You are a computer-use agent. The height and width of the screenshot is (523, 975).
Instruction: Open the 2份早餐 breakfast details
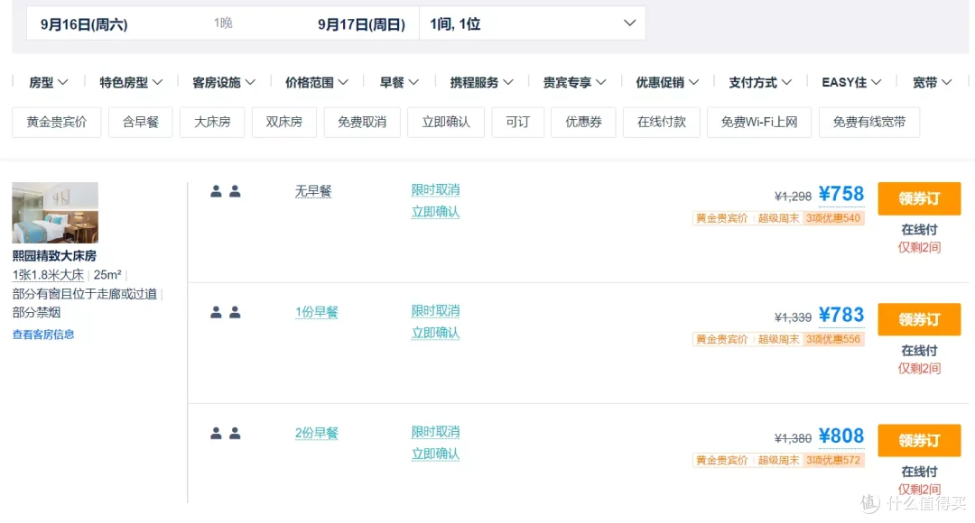click(317, 433)
